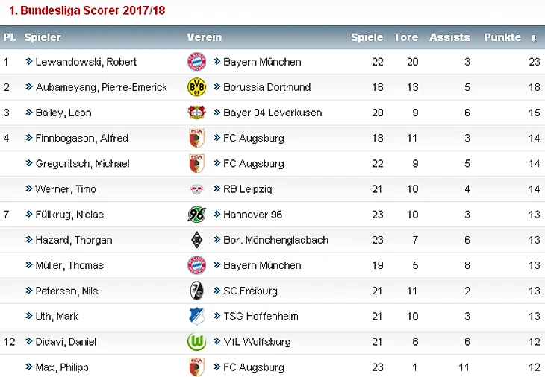
Task: Follow the Müller, Thomas player link
Action: [x=69, y=265]
